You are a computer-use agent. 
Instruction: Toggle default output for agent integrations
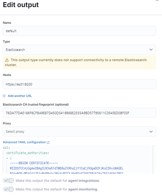8,181
